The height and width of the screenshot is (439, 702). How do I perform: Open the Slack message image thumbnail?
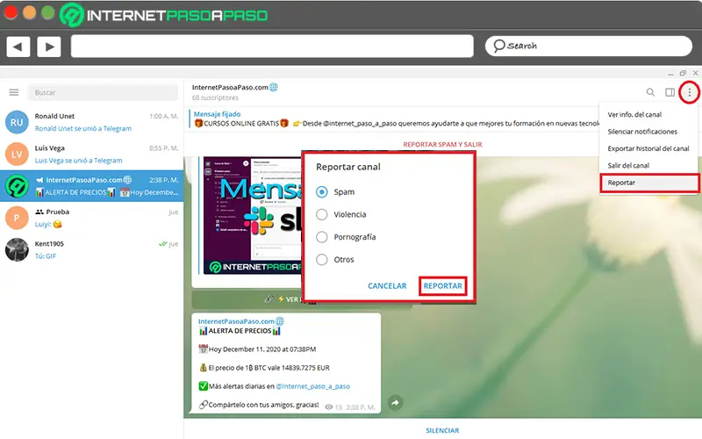pos(253,215)
